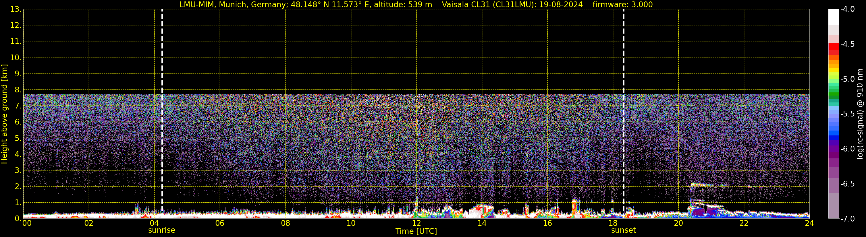Image resolution: width=866 pixels, height=237 pixels.
Task: Click the '7.' tick label on the height axis
Action: pos(18,106)
